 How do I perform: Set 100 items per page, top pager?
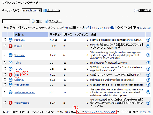148,28
